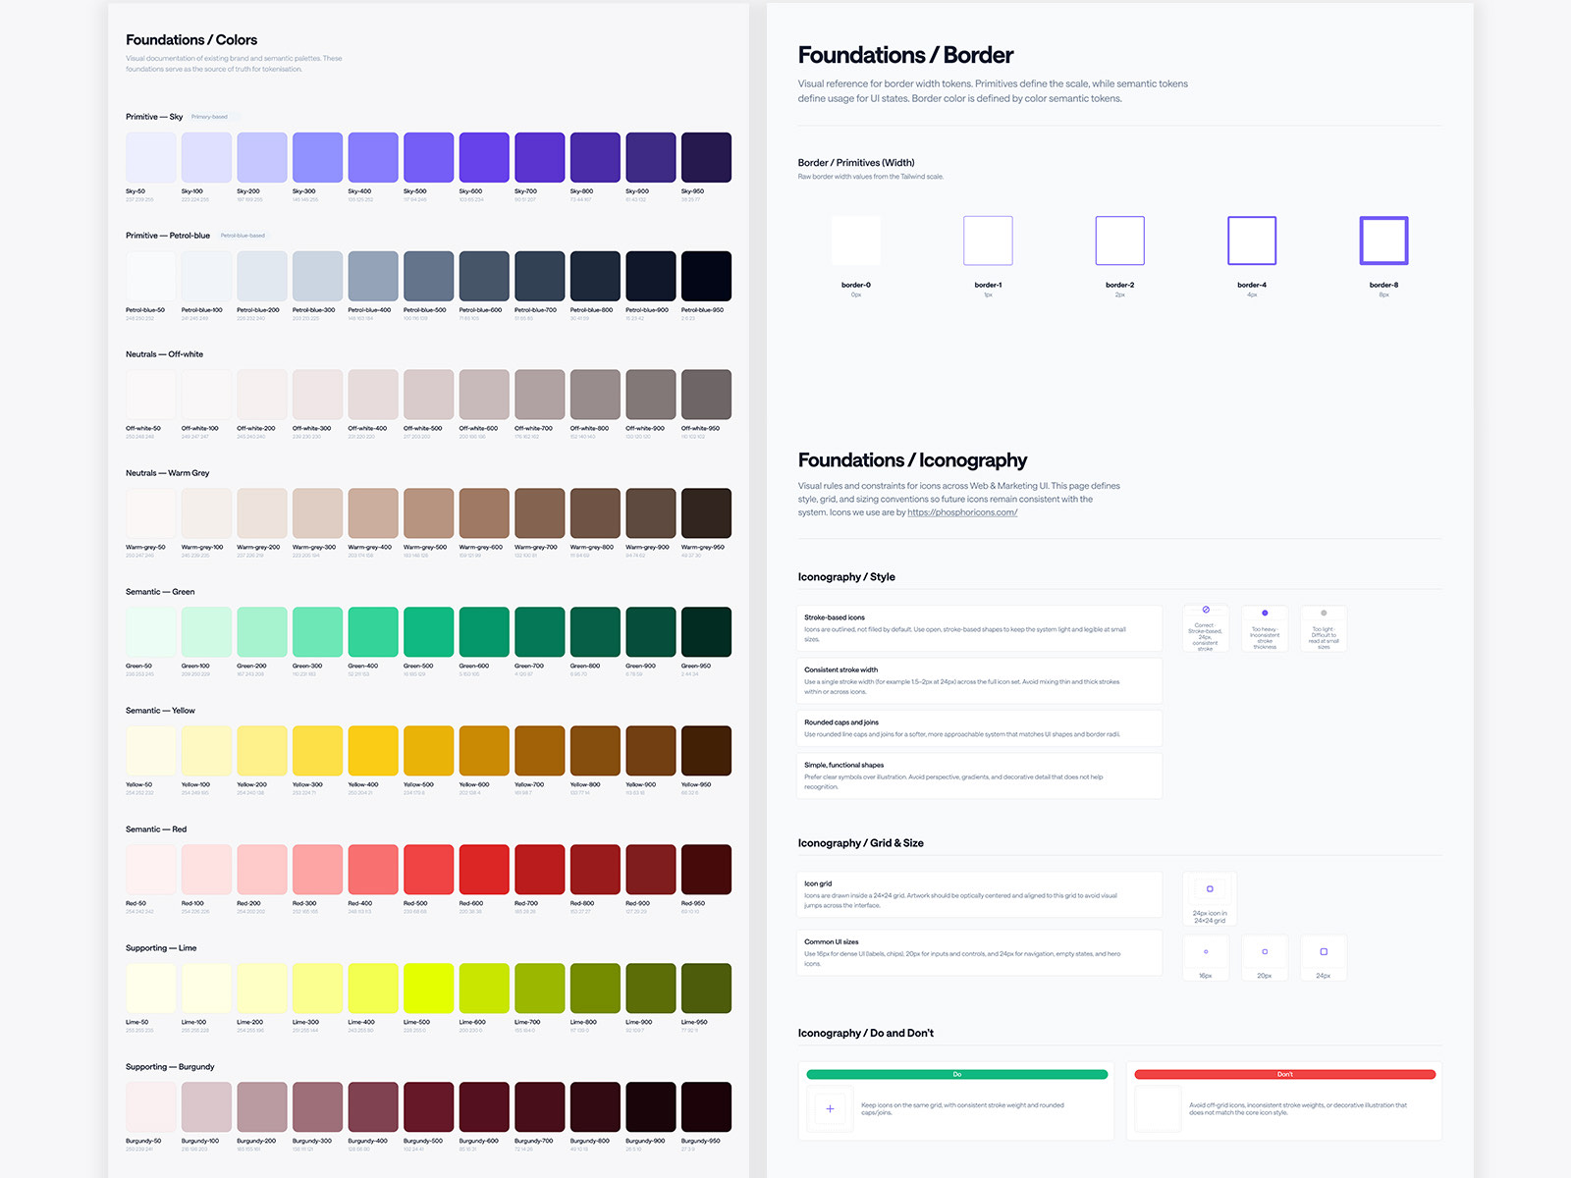The height and width of the screenshot is (1178, 1571).
Task: Click the green Do banner
Action: pos(957,1074)
